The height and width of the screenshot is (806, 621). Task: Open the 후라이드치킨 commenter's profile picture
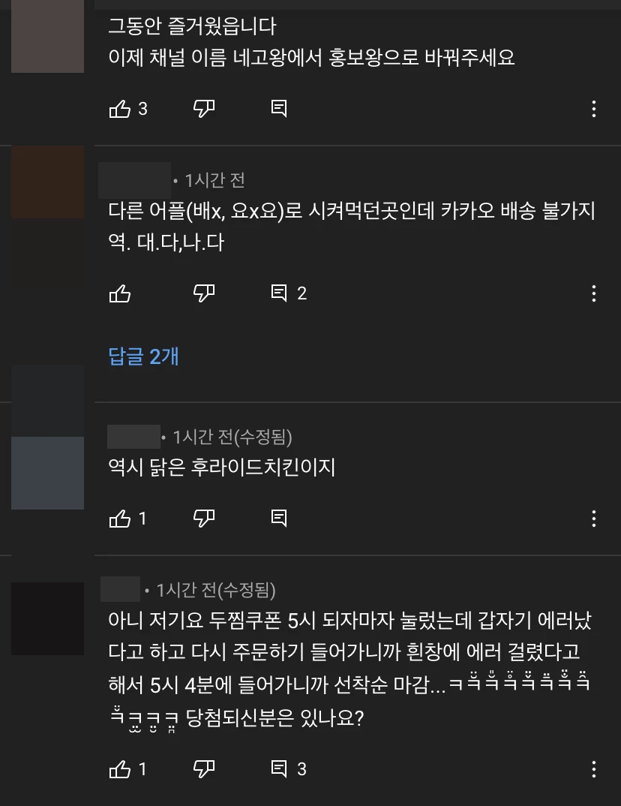pos(48,473)
